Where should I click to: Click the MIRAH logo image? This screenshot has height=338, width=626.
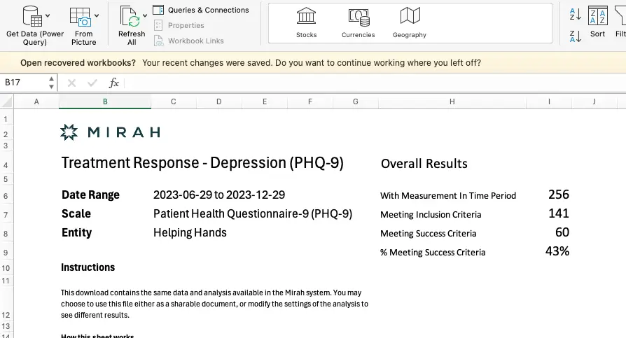coord(110,132)
